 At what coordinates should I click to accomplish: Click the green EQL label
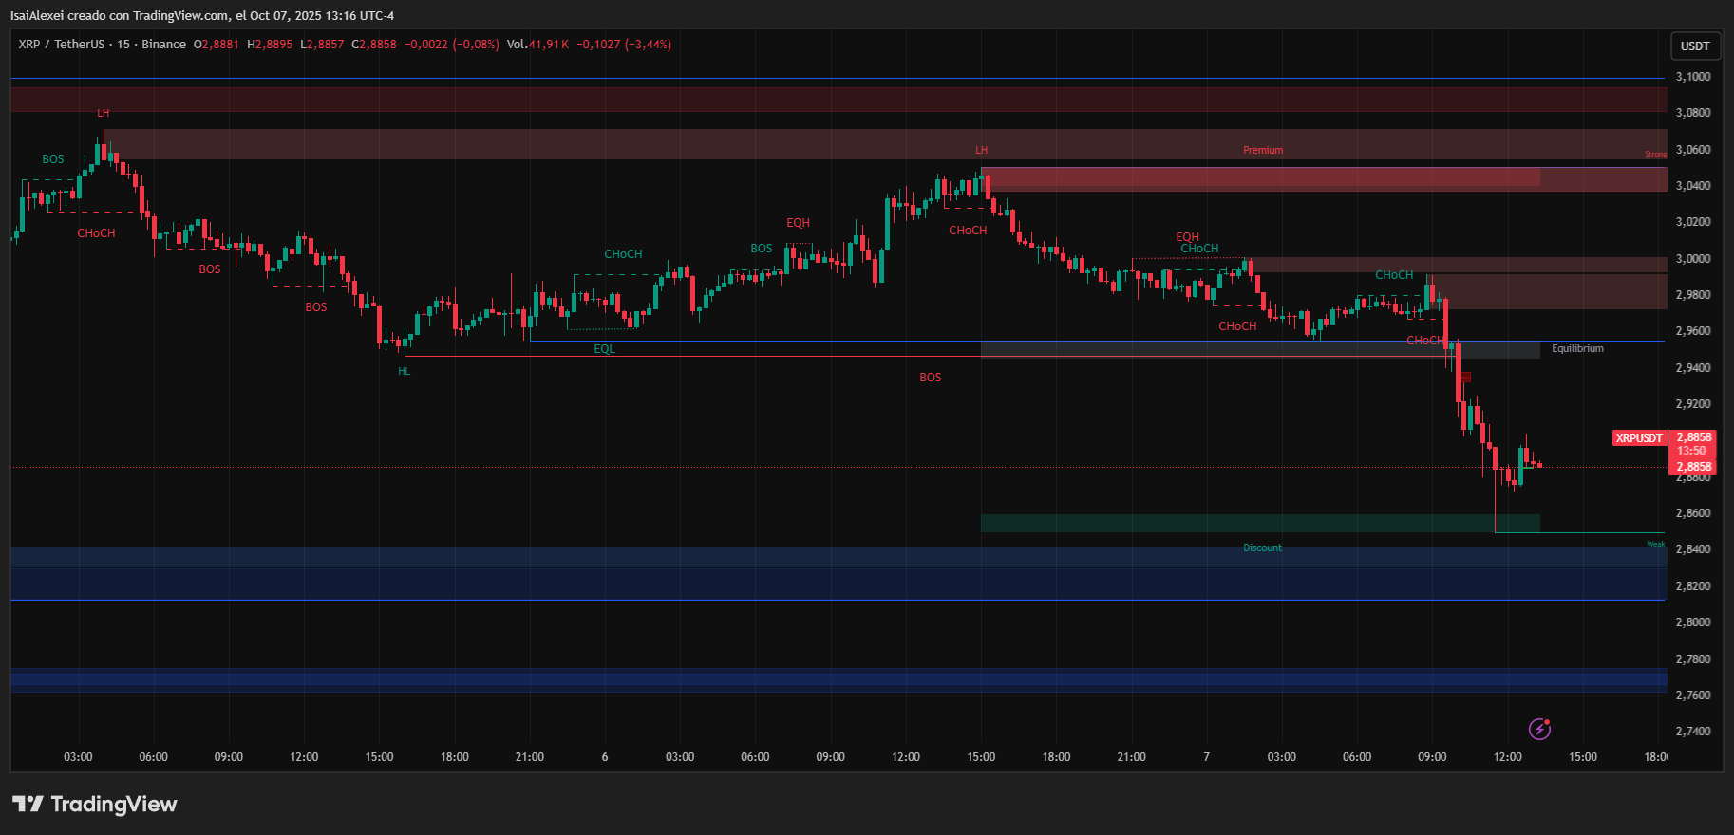click(x=604, y=350)
